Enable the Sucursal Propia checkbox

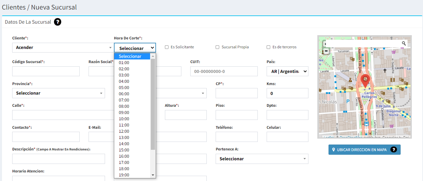[217, 47]
